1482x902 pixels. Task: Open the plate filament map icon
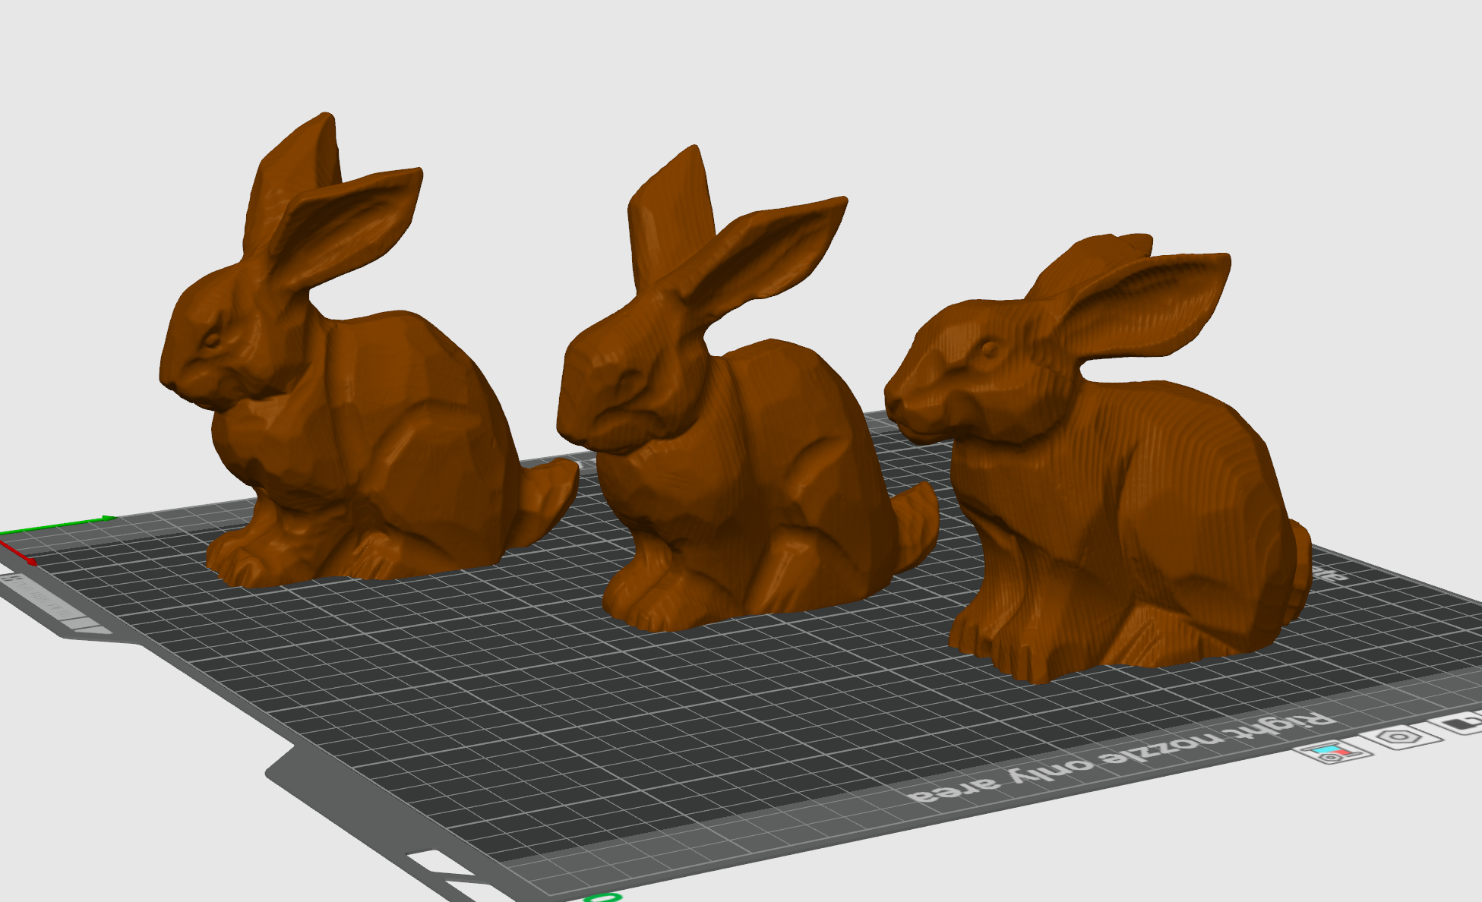pos(1335,752)
